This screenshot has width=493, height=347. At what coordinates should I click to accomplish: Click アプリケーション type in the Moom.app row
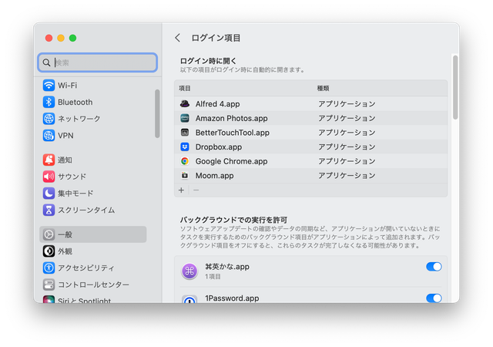point(347,175)
